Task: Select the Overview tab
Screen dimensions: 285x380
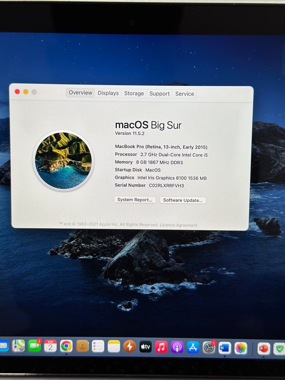Action: pos(81,93)
